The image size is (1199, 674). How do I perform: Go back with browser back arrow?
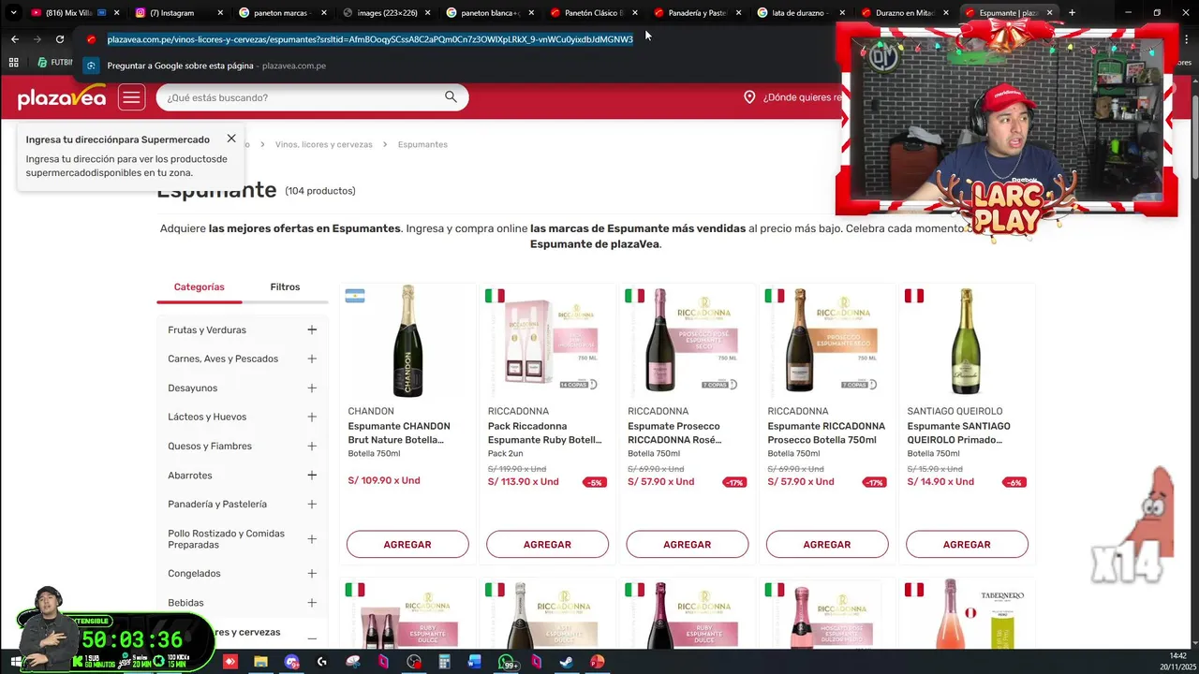tap(15, 39)
